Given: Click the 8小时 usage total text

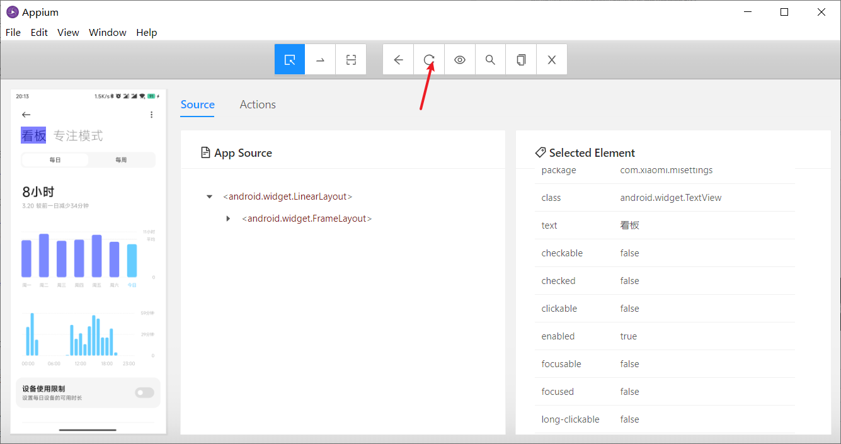Looking at the screenshot, I should (38, 192).
